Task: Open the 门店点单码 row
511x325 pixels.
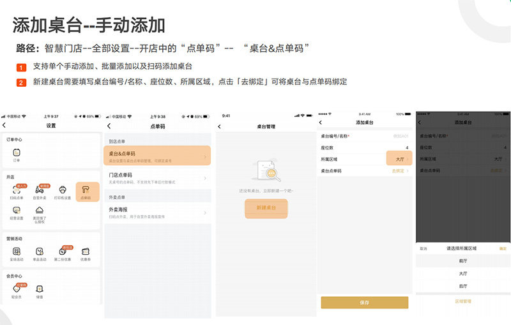Action: pyautogui.click(x=158, y=178)
